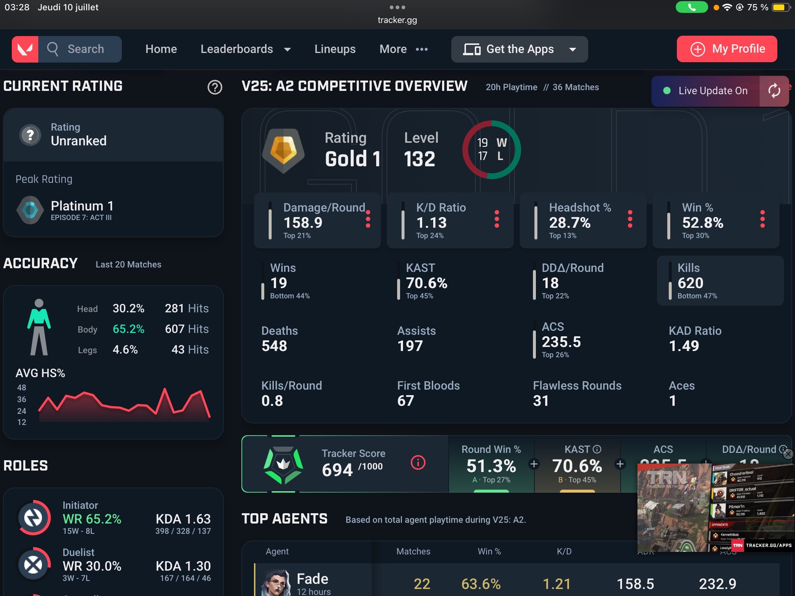Click the Headshot % 28.7% value
The image size is (795, 596).
point(569,223)
